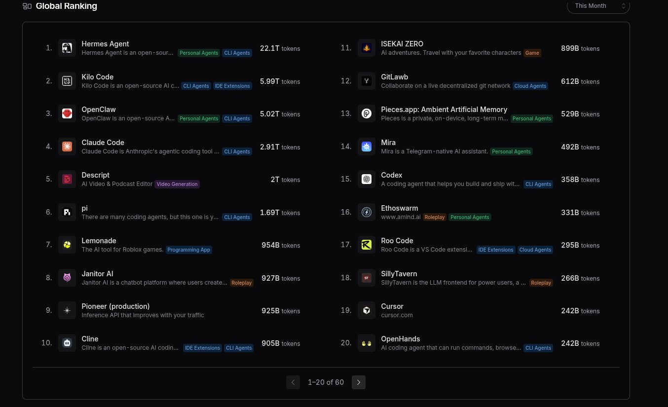Open the This Month period dropdown
Image resolution: width=668 pixels, height=407 pixels.
pos(598,6)
